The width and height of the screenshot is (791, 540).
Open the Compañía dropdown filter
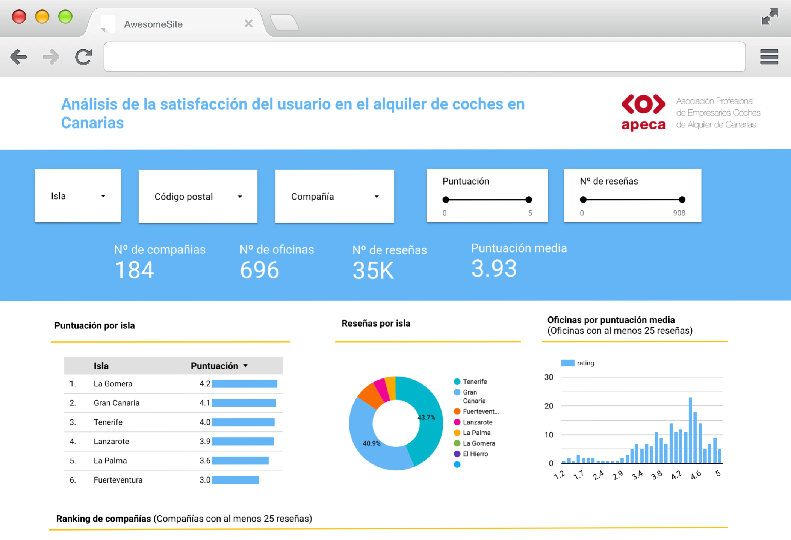(x=334, y=197)
